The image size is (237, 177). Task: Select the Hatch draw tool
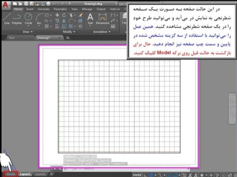click(47, 26)
